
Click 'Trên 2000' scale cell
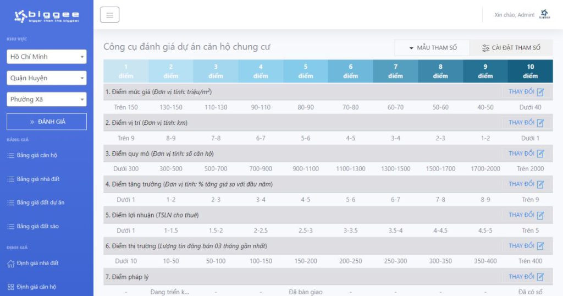[531, 169]
